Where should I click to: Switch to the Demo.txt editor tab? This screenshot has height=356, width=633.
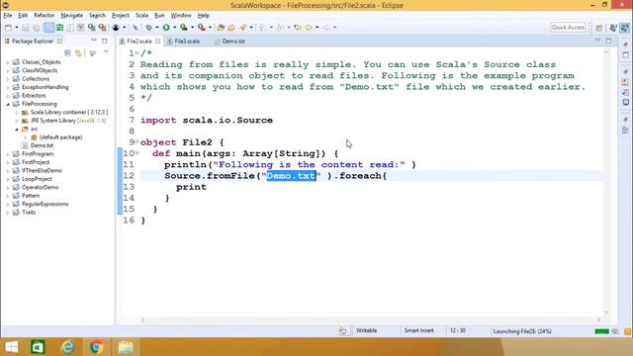point(229,42)
